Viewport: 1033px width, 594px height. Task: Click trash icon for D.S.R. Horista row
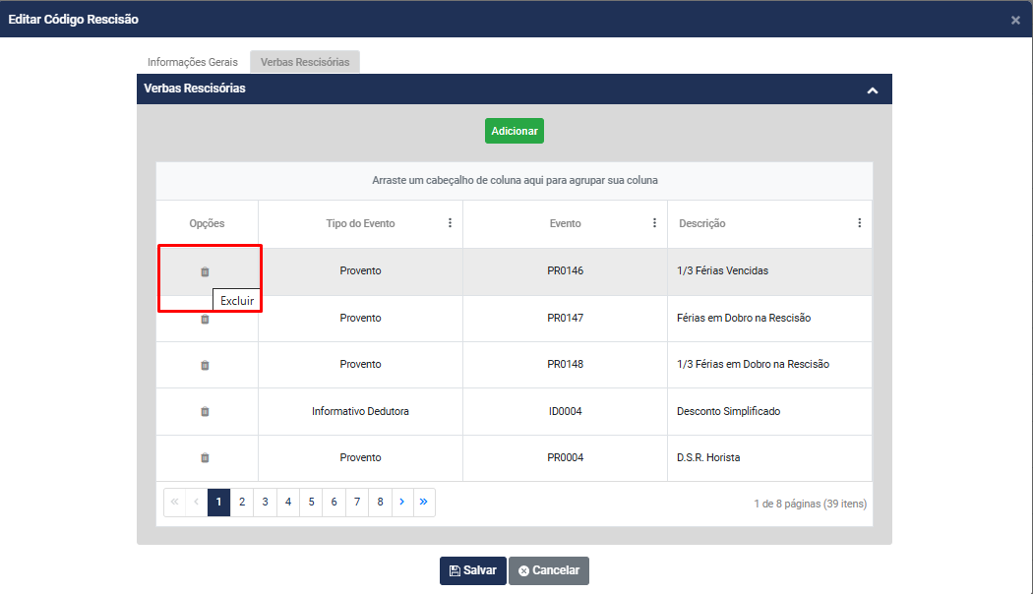pyautogui.click(x=205, y=457)
